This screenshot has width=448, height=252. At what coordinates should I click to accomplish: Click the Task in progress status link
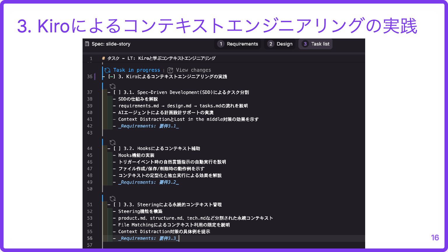coord(136,70)
